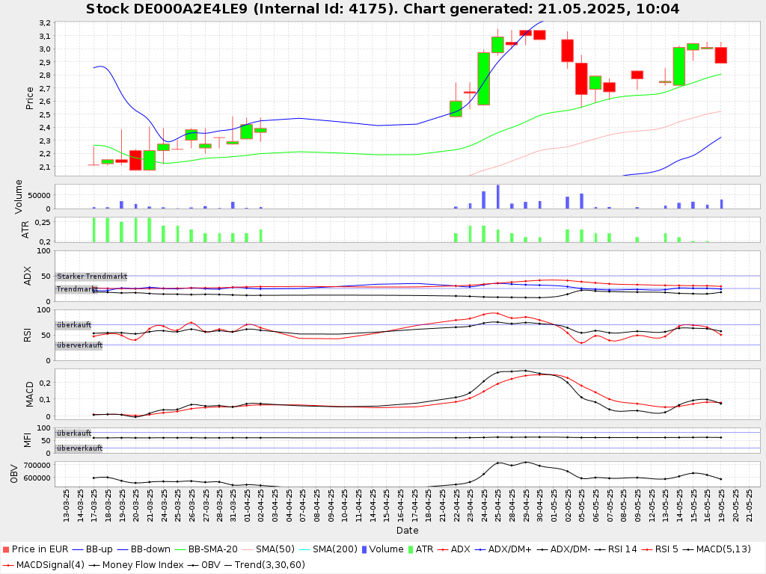Select the "überkauft" label in the RSI panel
This screenshot has width=766, height=574.
(74, 324)
